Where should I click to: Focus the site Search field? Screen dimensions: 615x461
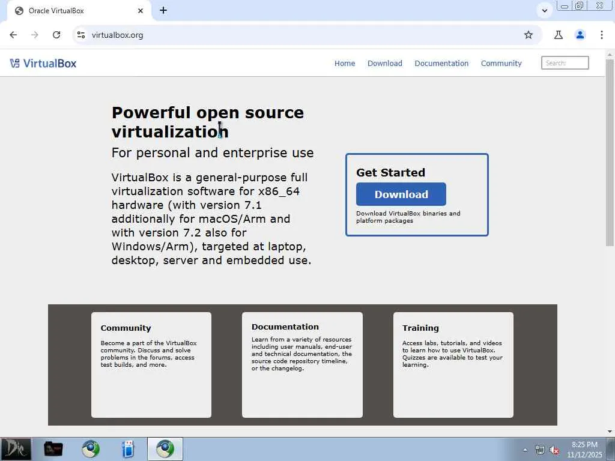565,62
